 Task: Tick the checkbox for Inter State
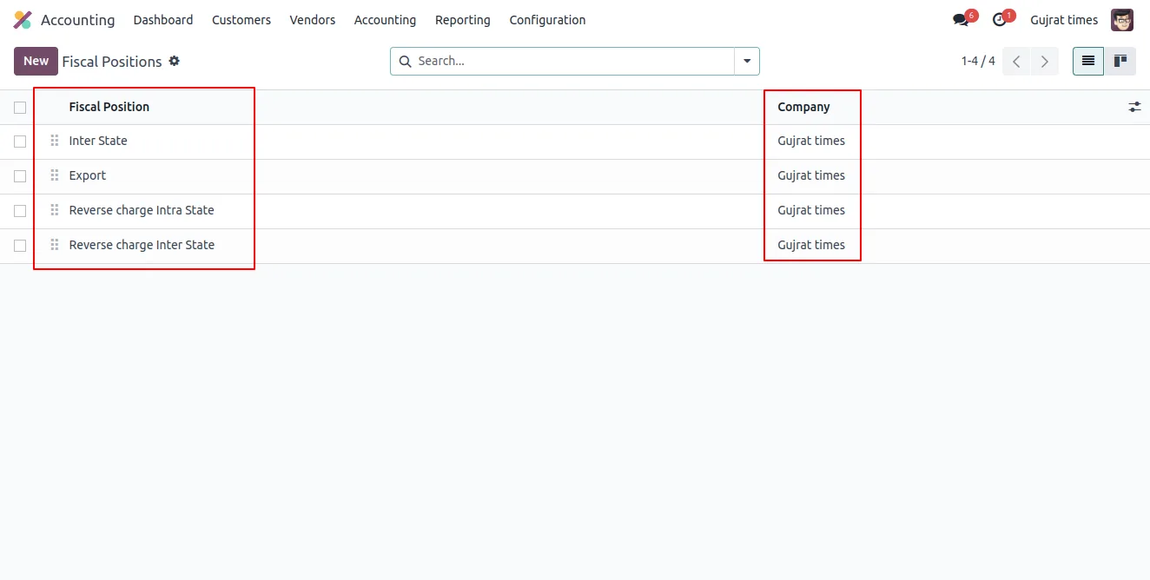[20, 142]
